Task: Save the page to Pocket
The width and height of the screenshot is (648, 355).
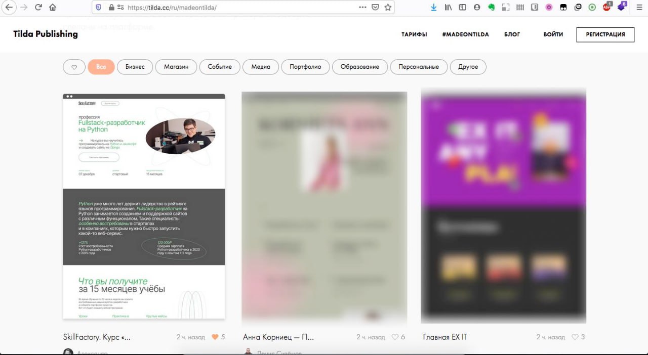Action: pyautogui.click(x=375, y=8)
